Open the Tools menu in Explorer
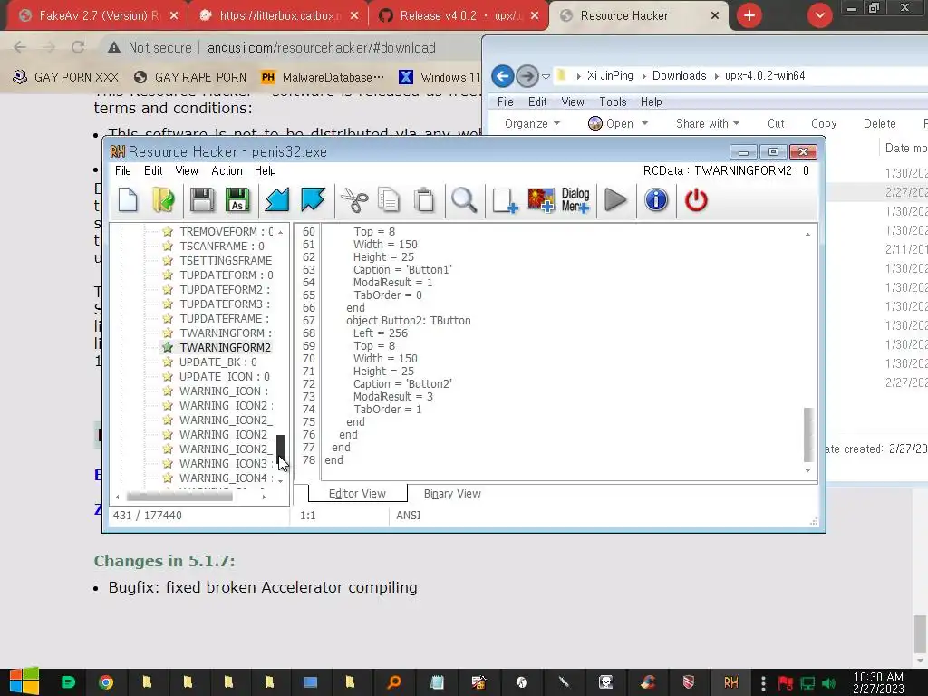 pos(613,101)
